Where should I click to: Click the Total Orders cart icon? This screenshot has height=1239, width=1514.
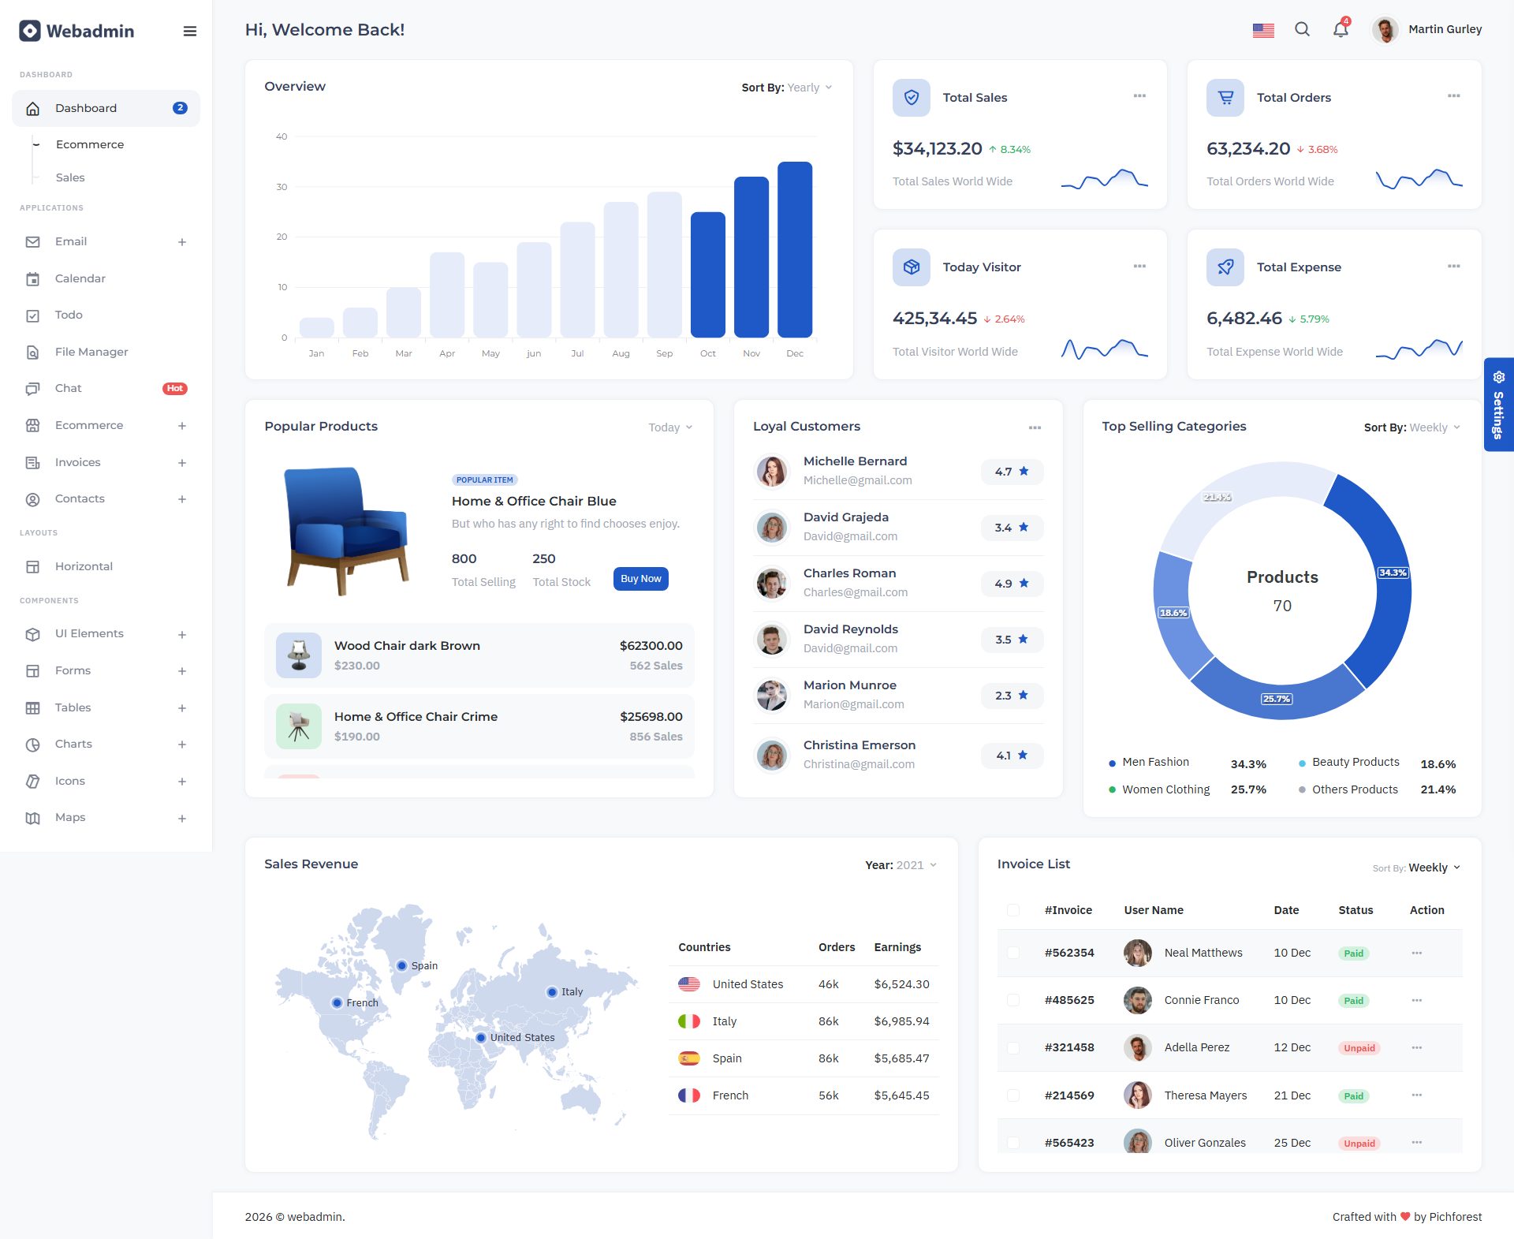point(1225,98)
